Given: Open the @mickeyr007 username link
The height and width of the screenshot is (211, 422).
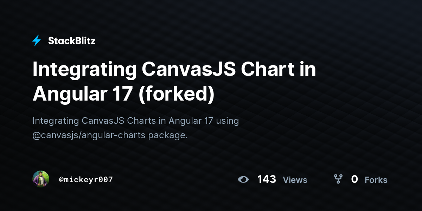Looking at the screenshot, I should point(86,180).
